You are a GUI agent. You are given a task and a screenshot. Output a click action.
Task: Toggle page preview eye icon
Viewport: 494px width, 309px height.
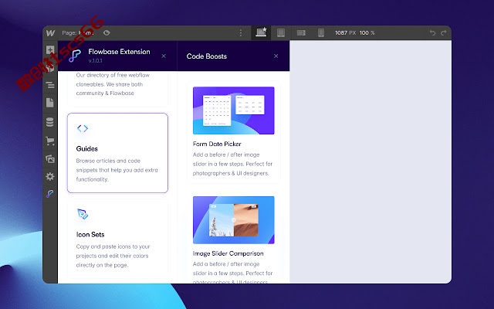(107, 32)
